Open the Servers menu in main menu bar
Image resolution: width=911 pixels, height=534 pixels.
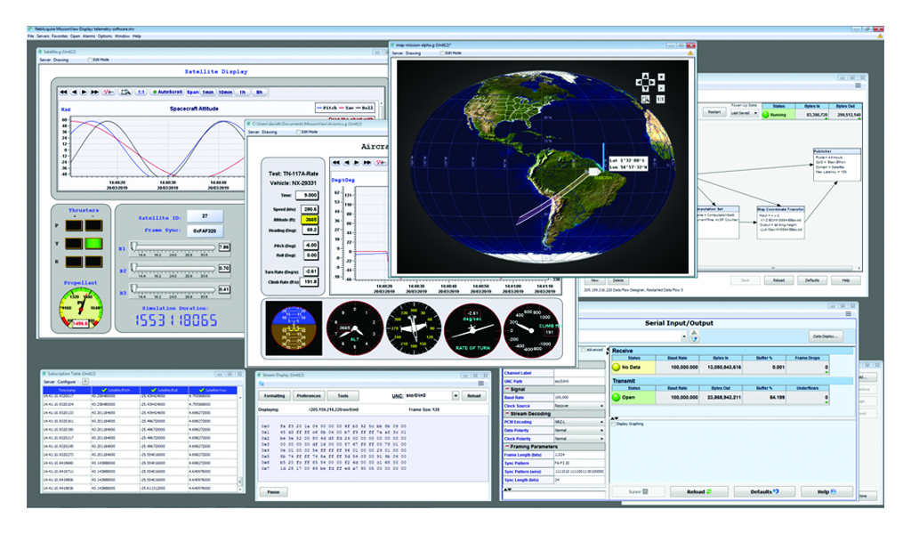coord(43,36)
